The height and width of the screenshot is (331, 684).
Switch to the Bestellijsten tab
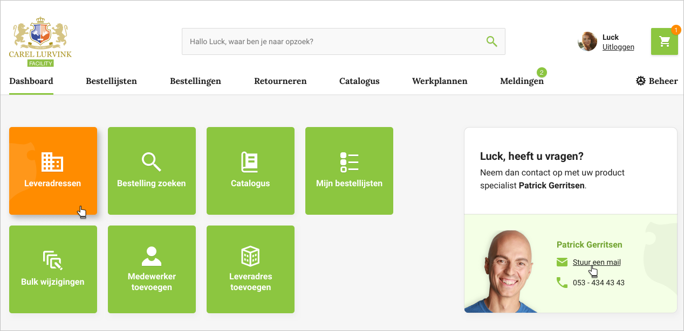(111, 81)
